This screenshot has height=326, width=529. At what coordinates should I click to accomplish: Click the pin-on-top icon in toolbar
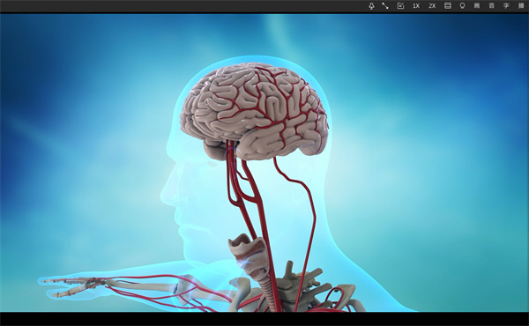pos(371,6)
